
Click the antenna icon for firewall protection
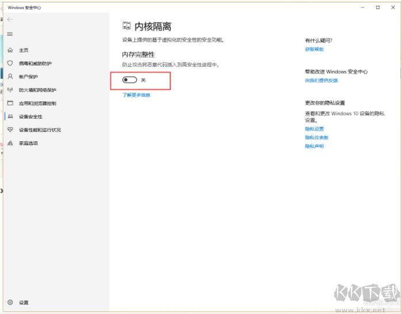click(10, 90)
